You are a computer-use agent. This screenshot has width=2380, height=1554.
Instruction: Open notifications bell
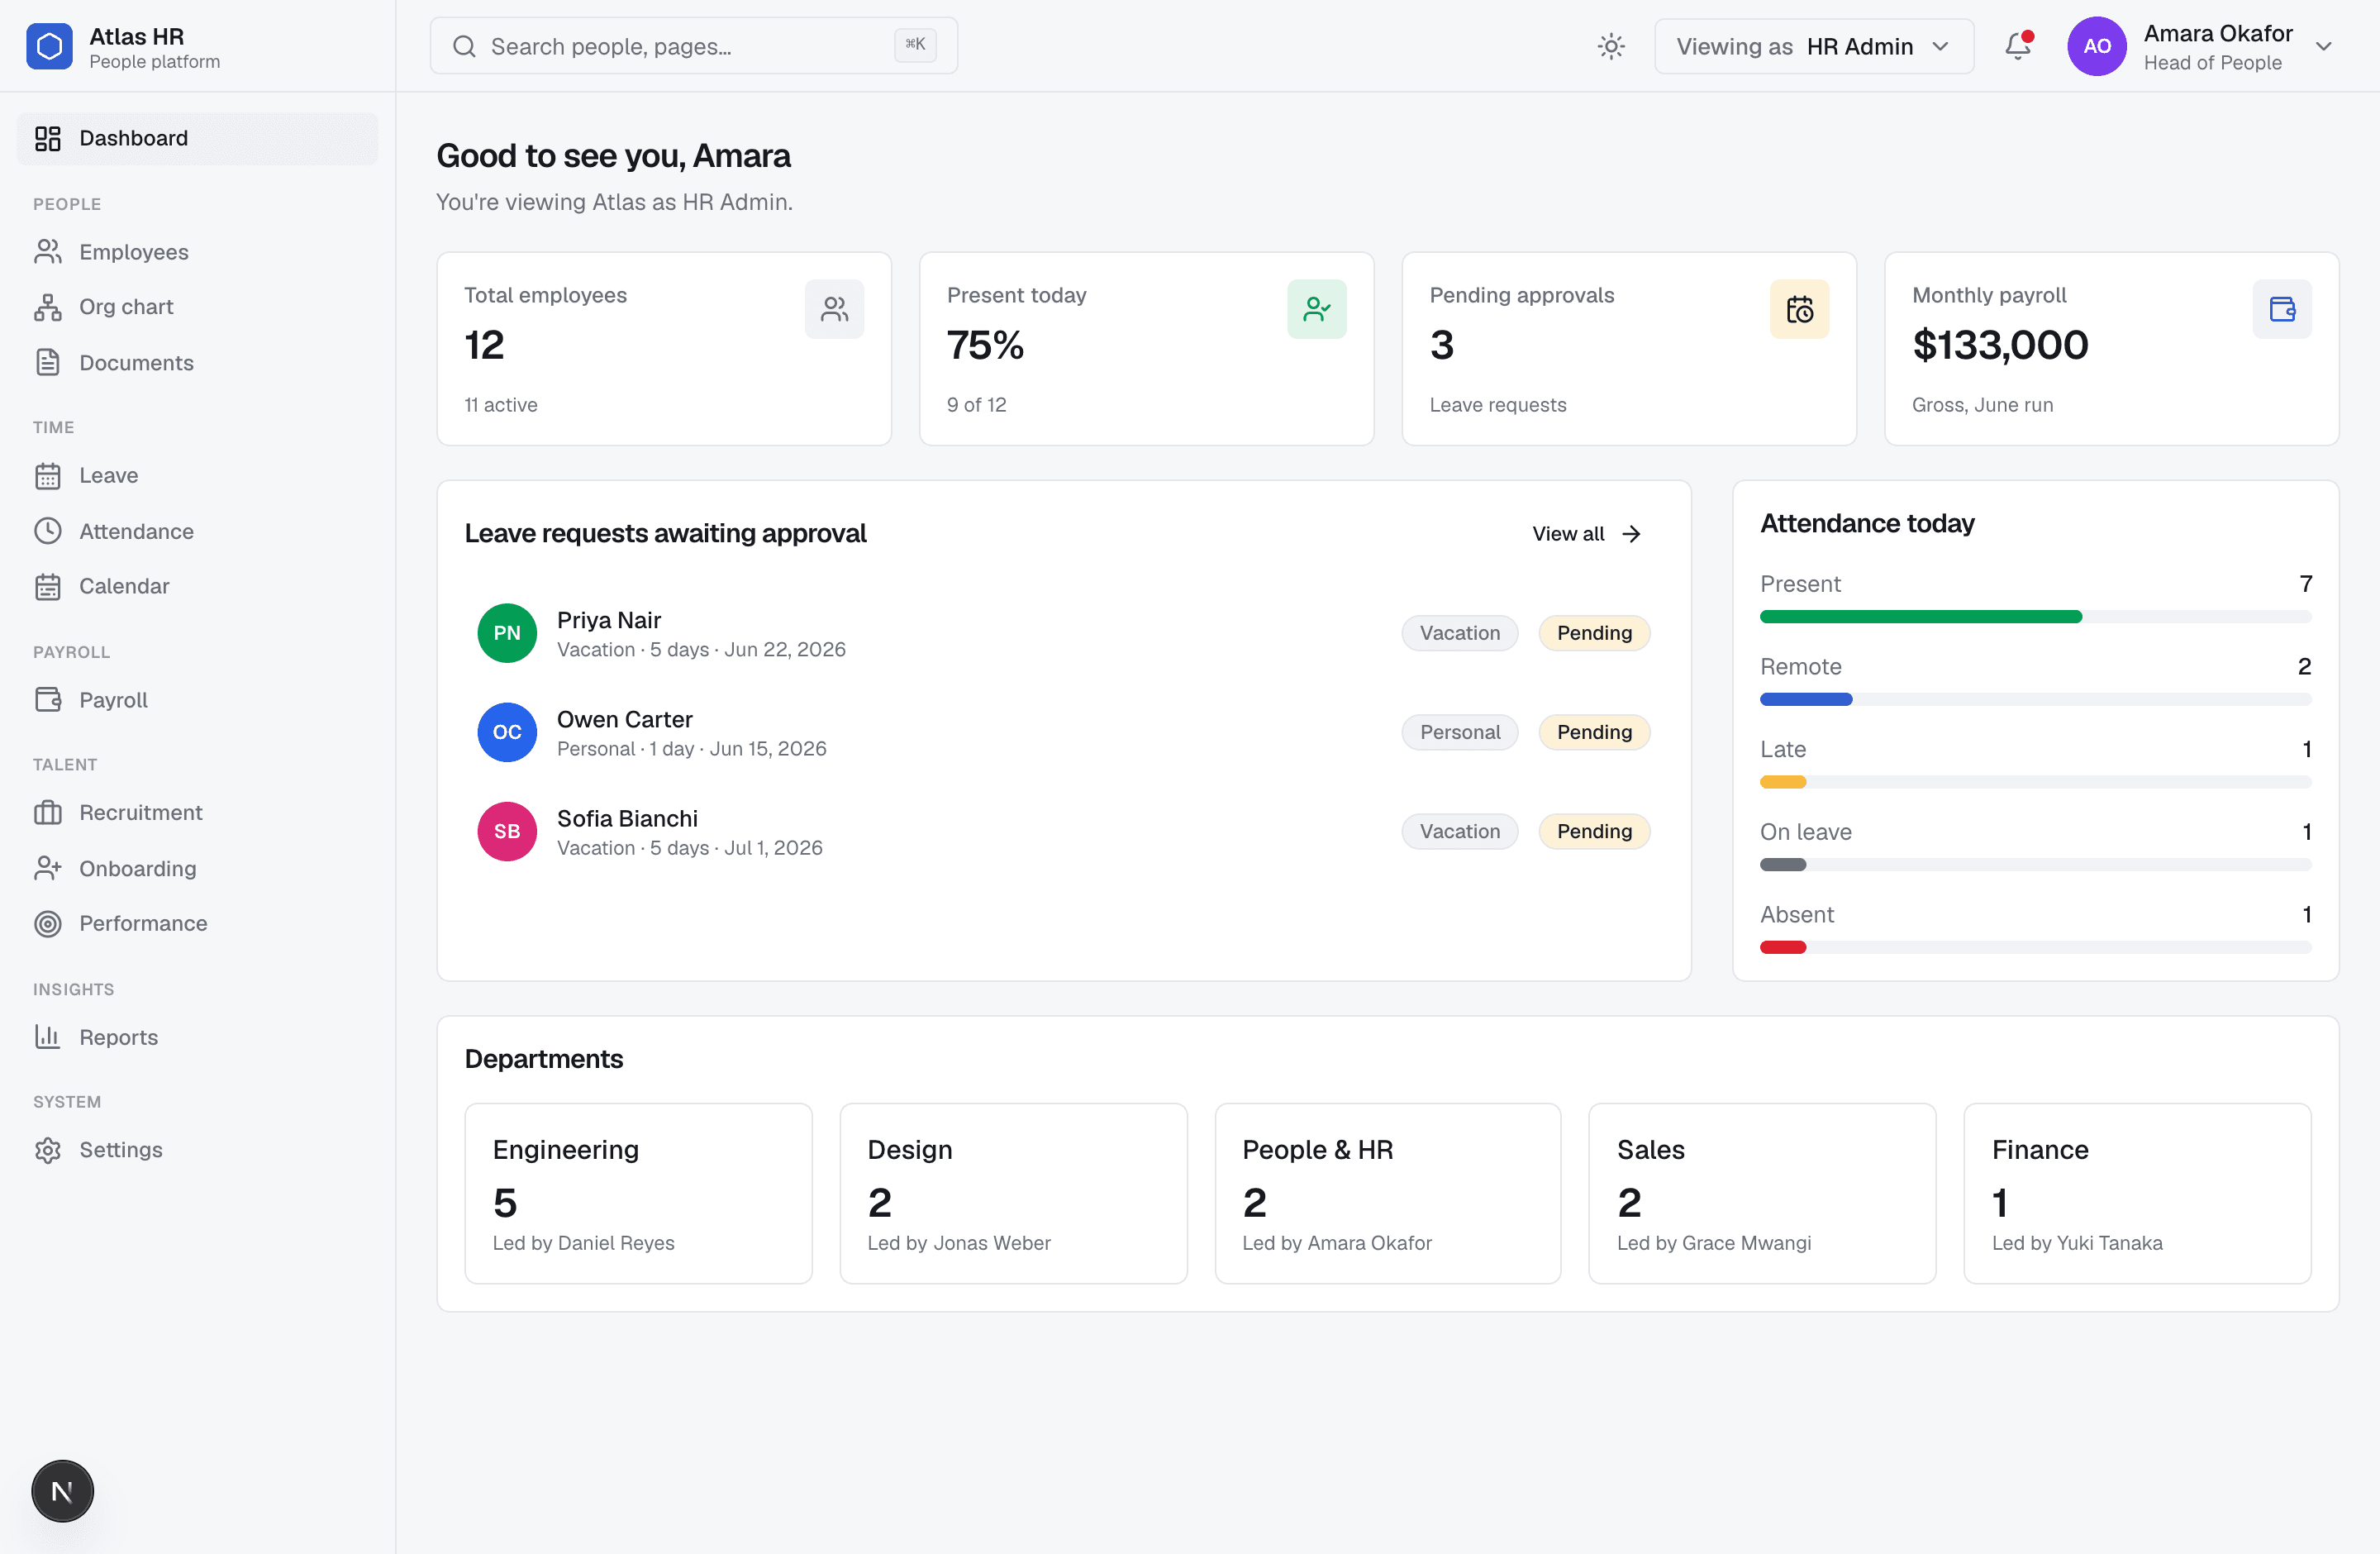2018,46
